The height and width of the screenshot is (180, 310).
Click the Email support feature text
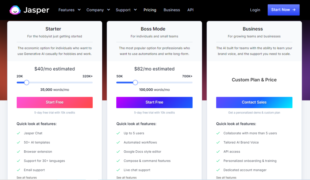tap(34, 170)
